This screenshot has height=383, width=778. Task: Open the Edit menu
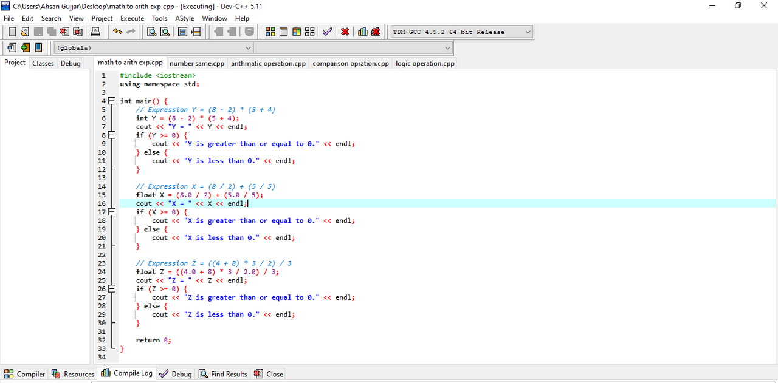[x=28, y=18]
